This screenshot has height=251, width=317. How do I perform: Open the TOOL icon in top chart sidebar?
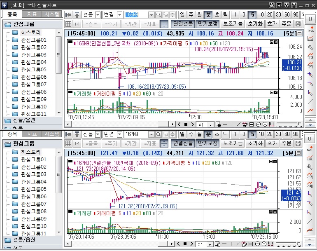click(310, 29)
